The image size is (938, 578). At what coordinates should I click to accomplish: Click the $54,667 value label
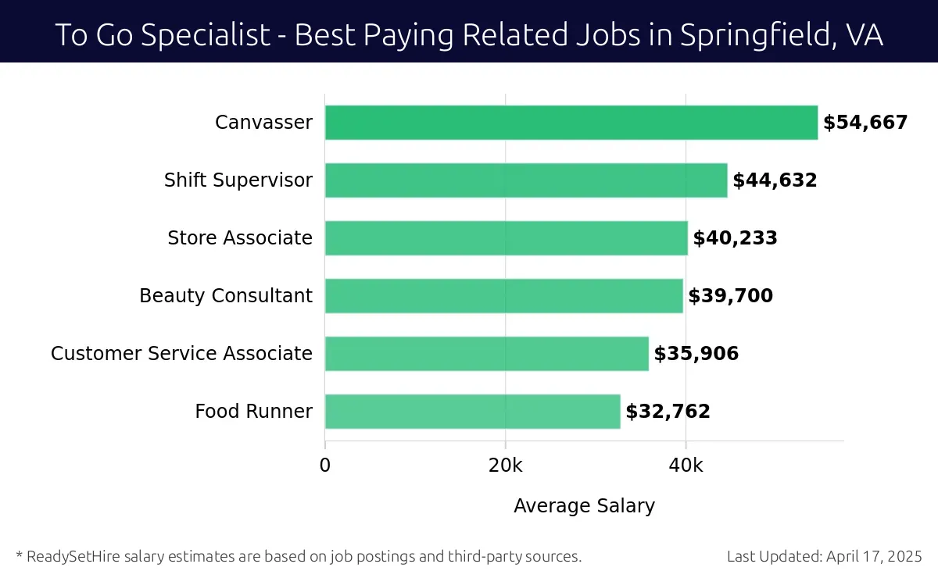(865, 123)
